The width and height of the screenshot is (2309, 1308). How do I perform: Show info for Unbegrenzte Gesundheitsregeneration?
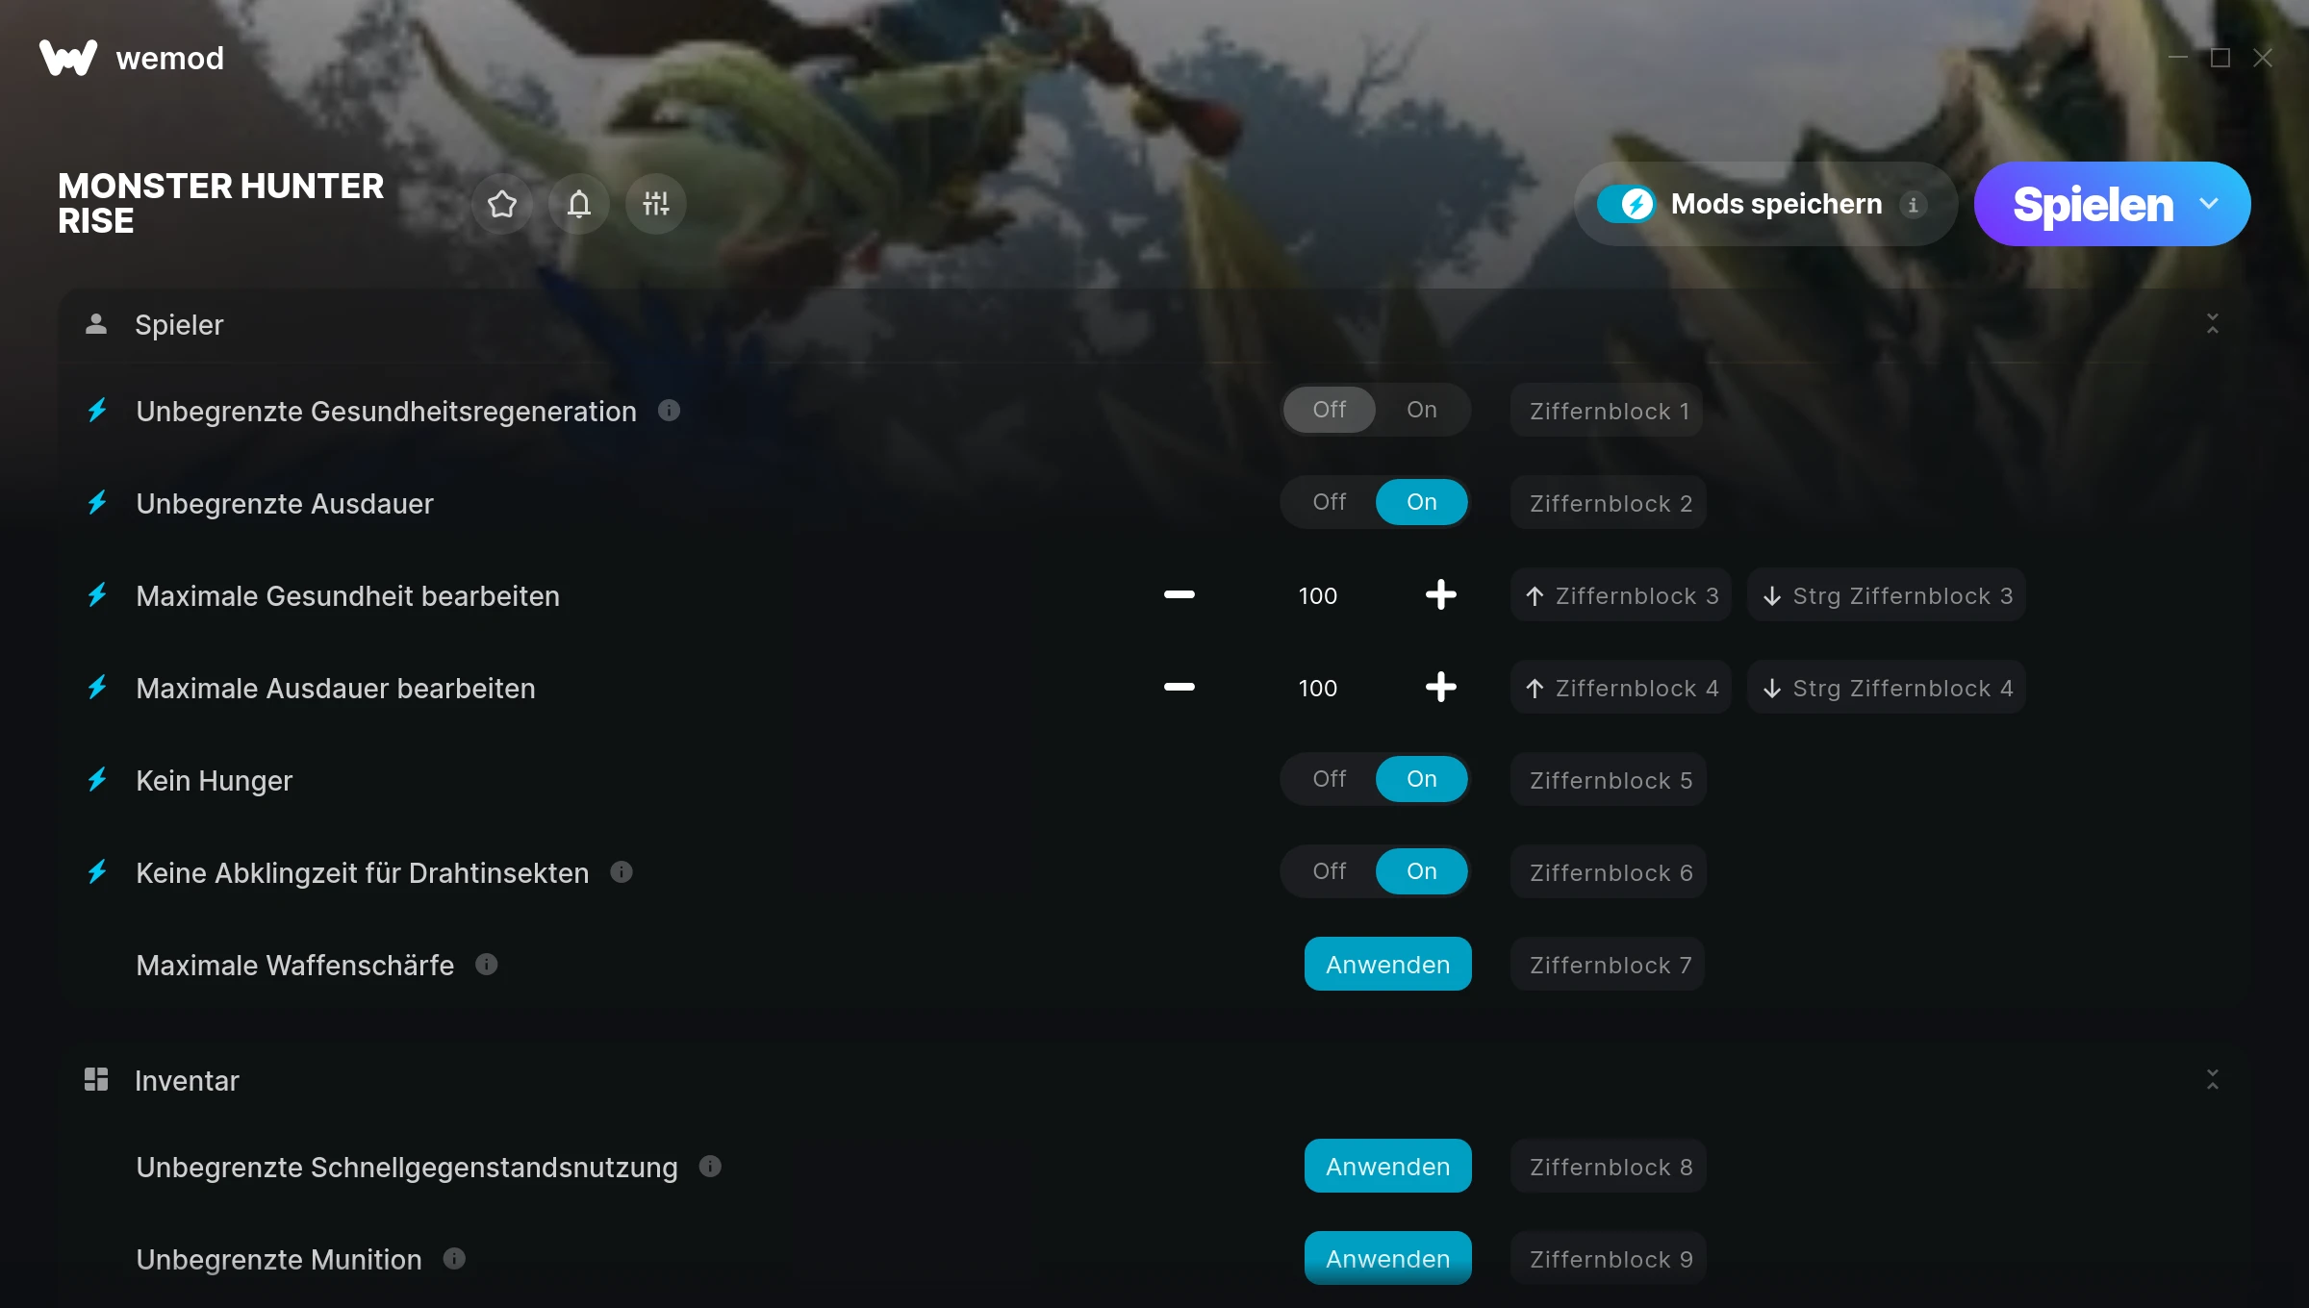coord(670,411)
